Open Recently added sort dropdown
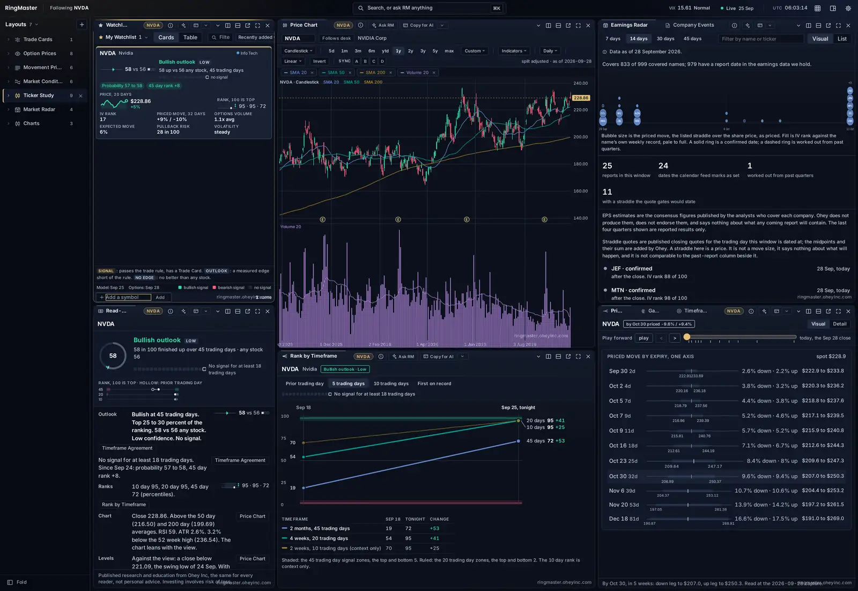This screenshot has width=858, height=591. pyautogui.click(x=255, y=38)
